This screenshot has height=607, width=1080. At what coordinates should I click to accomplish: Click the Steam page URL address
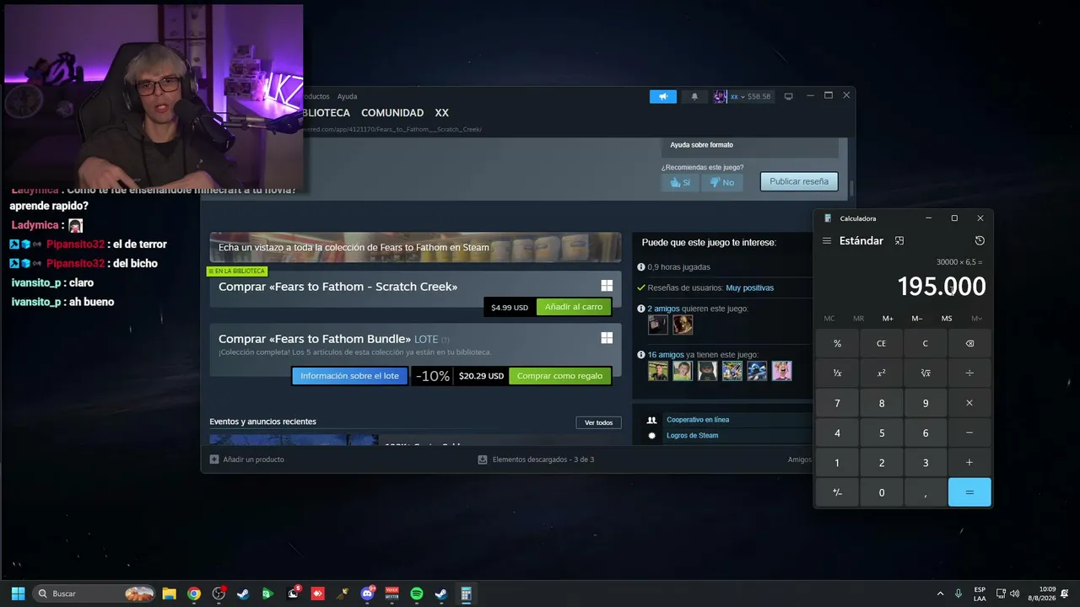point(393,130)
